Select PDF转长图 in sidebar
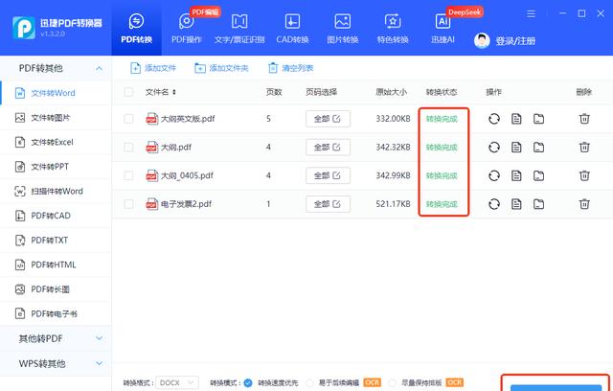 pyautogui.click(x=56, y=289)
